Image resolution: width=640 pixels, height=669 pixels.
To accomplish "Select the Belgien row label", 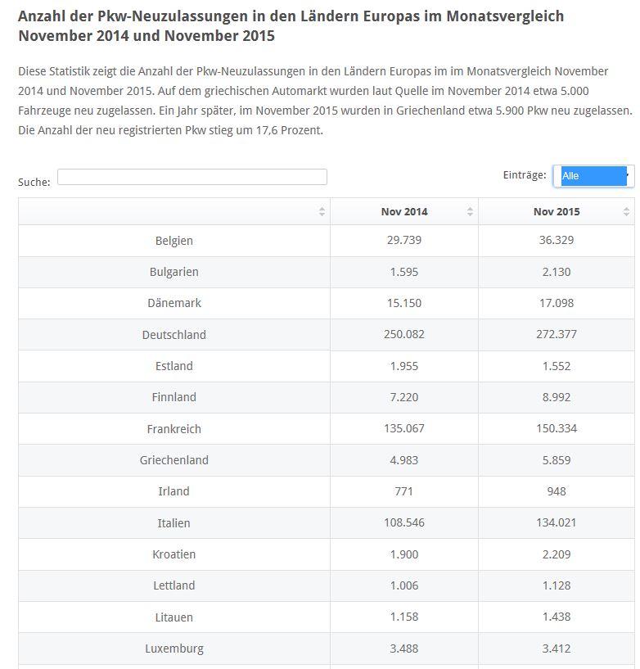I will (x=174, y=241).
